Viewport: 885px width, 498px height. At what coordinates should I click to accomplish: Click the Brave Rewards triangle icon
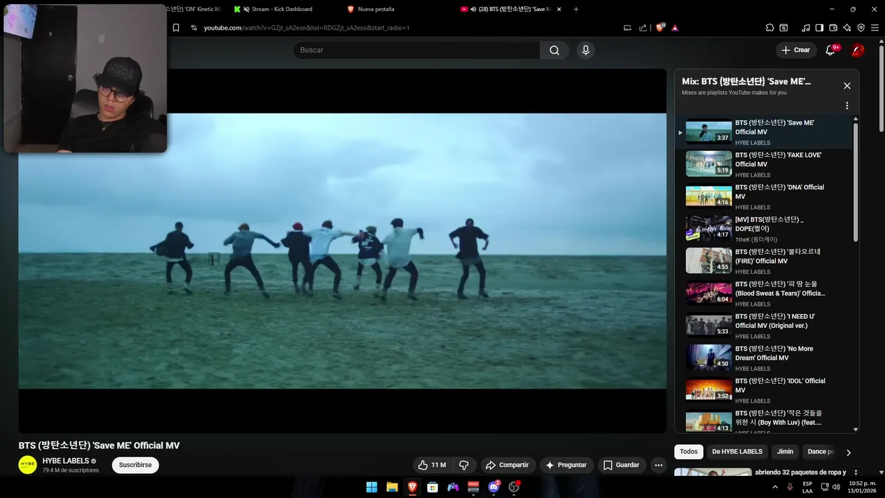pos(675,28)
